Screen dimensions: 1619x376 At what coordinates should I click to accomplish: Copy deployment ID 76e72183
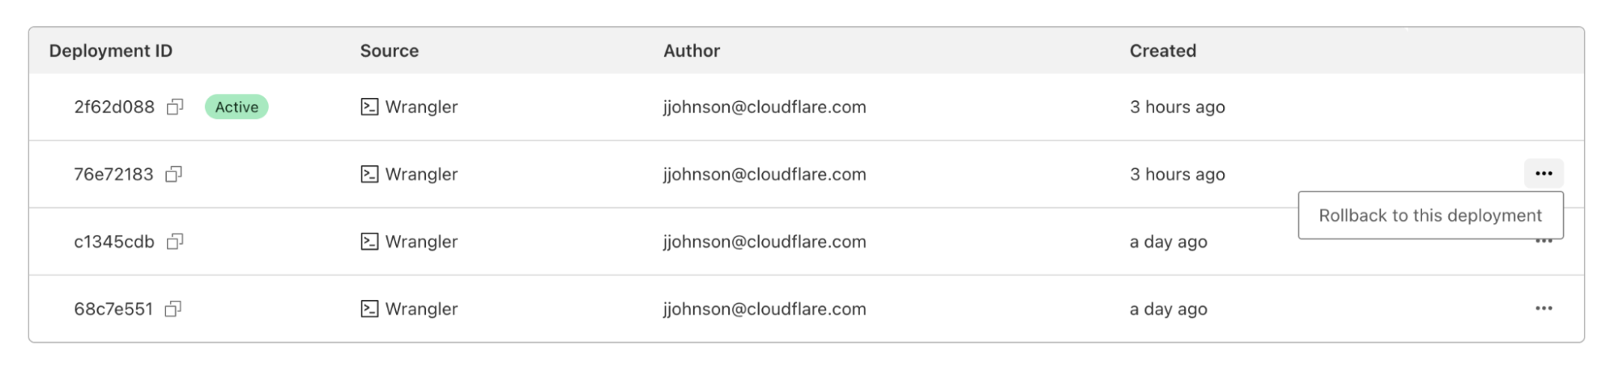173,174
